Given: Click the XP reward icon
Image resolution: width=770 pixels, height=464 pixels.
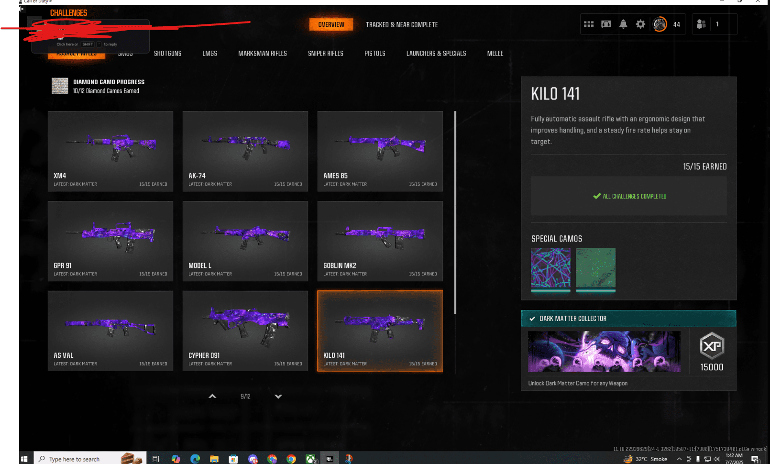Looking at the screenshot, I should click(x=712, y=346).
